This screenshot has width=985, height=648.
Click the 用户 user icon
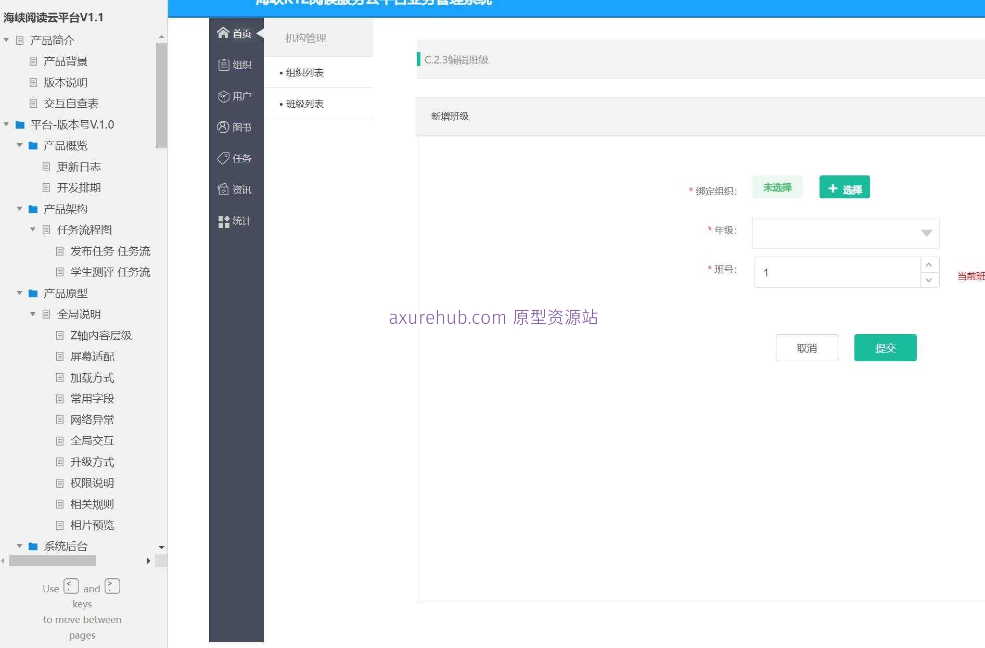point(223,96)
